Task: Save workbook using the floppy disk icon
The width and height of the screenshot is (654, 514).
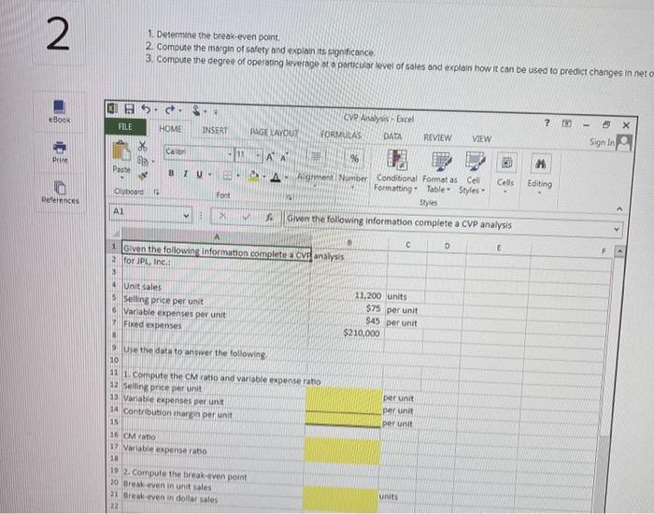Action: click(x=130, y=109)
